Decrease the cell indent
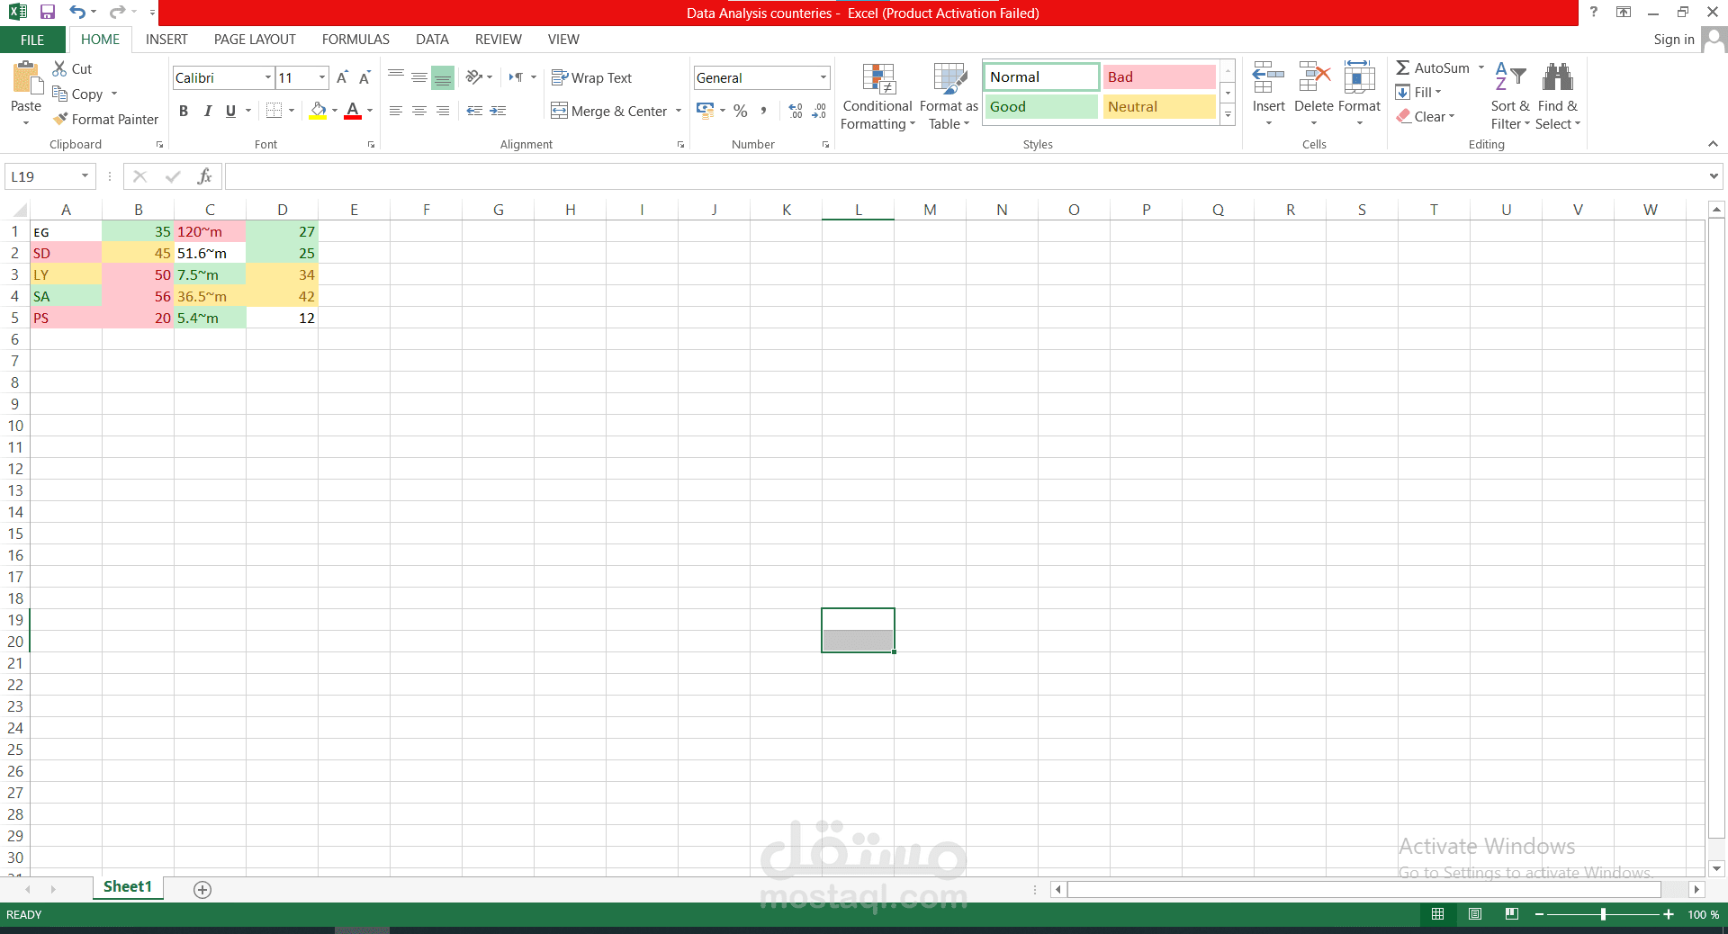The width and height of the screenshot is (1728, 934). [474, 111]
